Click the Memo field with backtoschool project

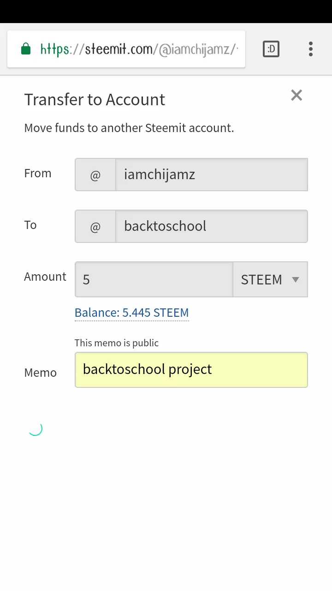[x=191, y=370]
